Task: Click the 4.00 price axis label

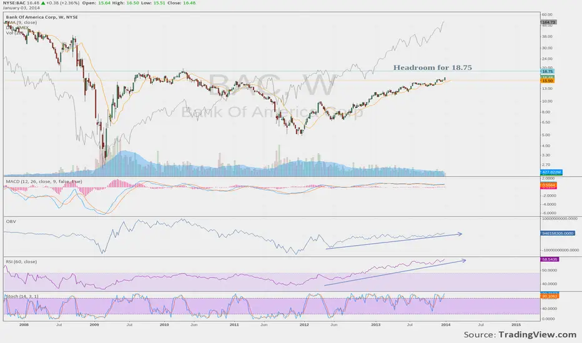Action: [x=546, y=146]
